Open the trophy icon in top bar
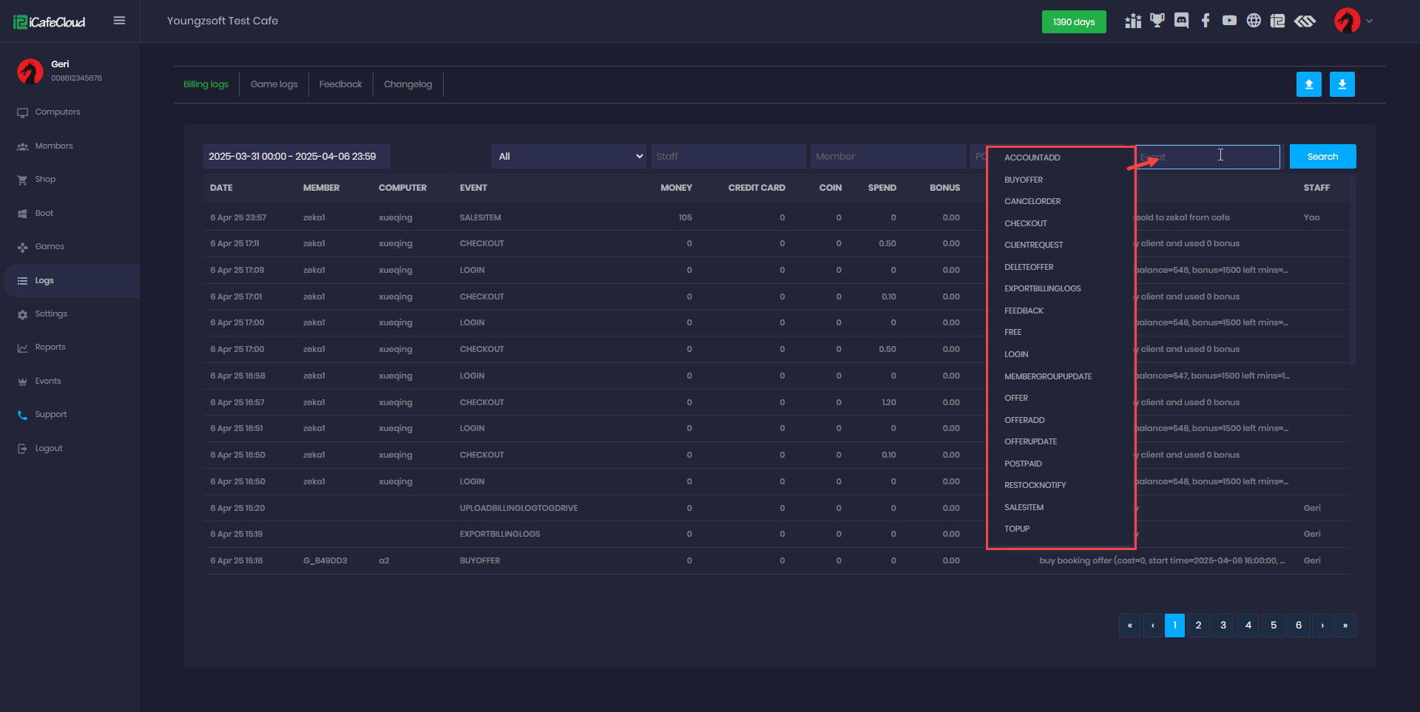The image size is (1420, 712). [x=1157, y=21]
